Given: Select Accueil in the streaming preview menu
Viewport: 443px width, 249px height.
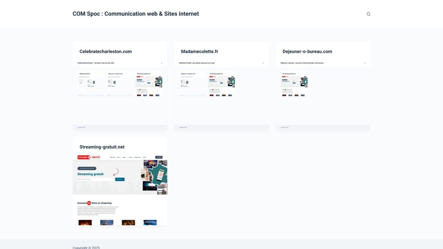Looking at the screenshot, I should (112, 157).
